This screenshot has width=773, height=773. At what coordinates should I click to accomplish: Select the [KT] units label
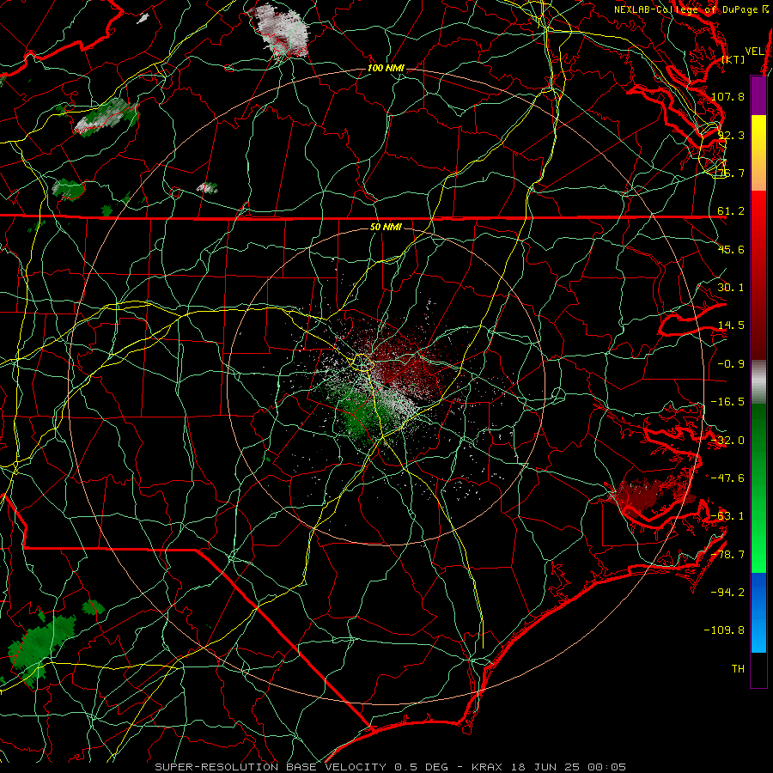[x=733, y=59]
